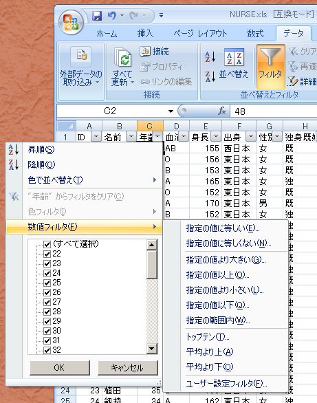Screen dimensions: 317x403
Task: Uncheck the value 30 checkbox
Action: [47, 331]
